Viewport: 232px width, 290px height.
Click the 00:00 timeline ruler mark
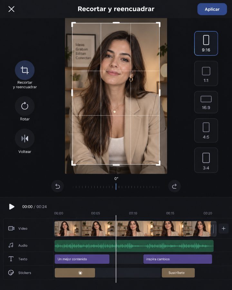tap(59, 213)
